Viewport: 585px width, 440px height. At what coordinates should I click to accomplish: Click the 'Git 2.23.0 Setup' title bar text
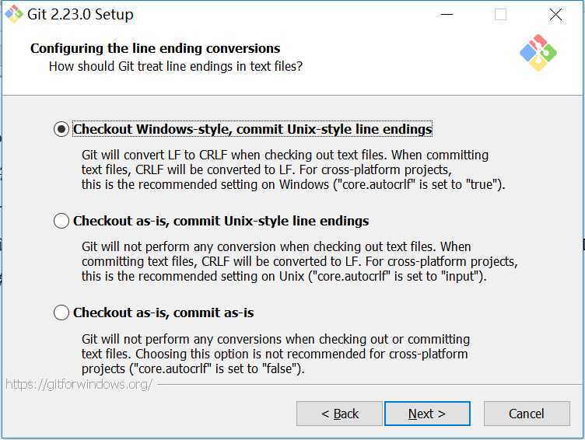click(x=80, y=15)
